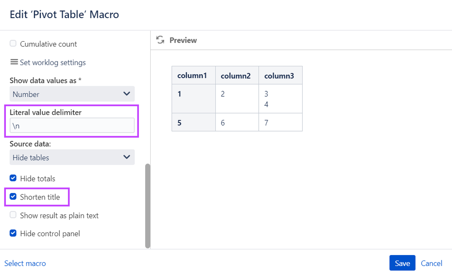Enable the Cumulative count checkbox

pos(13,43)
